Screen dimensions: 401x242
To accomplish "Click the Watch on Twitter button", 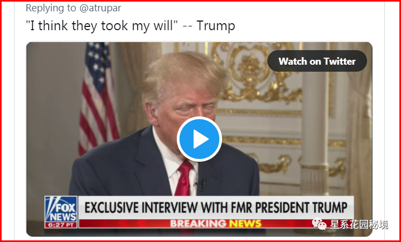I will click(x=317, y=61).
